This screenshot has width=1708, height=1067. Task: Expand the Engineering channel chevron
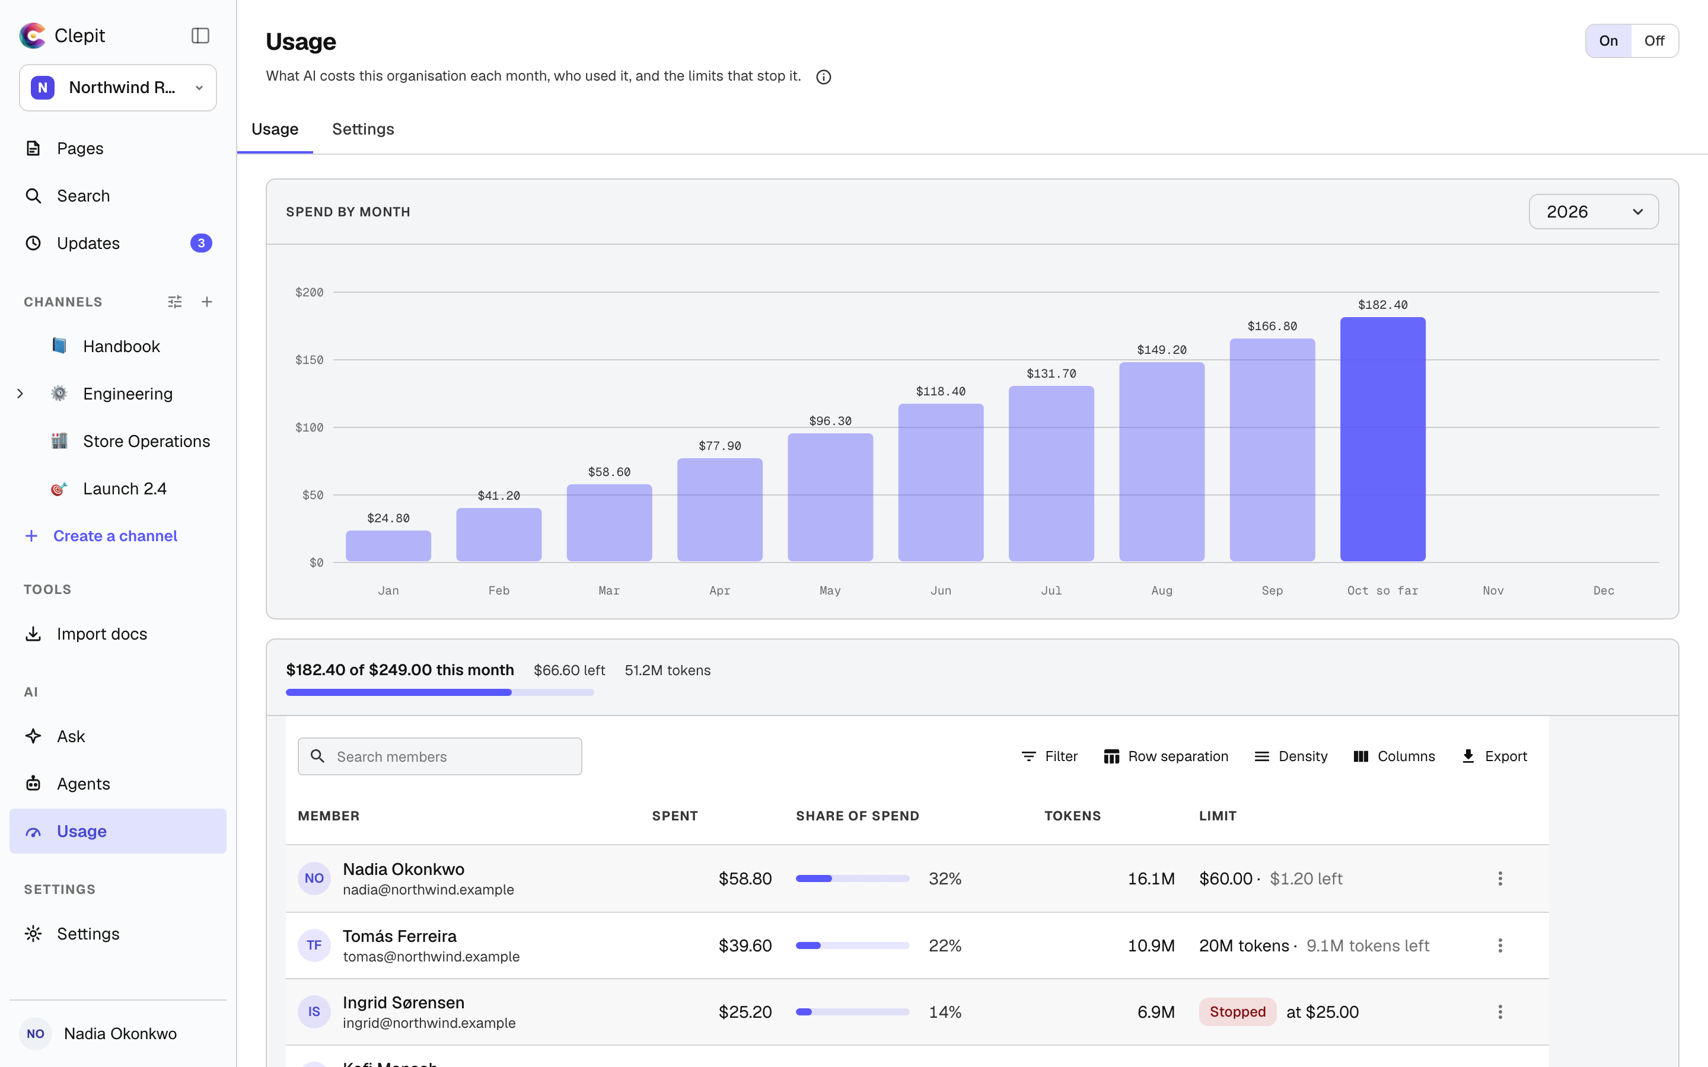21,394
